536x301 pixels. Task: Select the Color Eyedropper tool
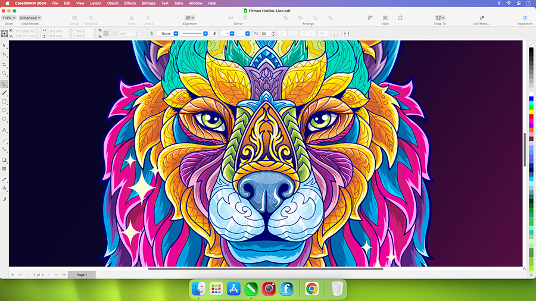pyautogui.click(x=4, y=180)
